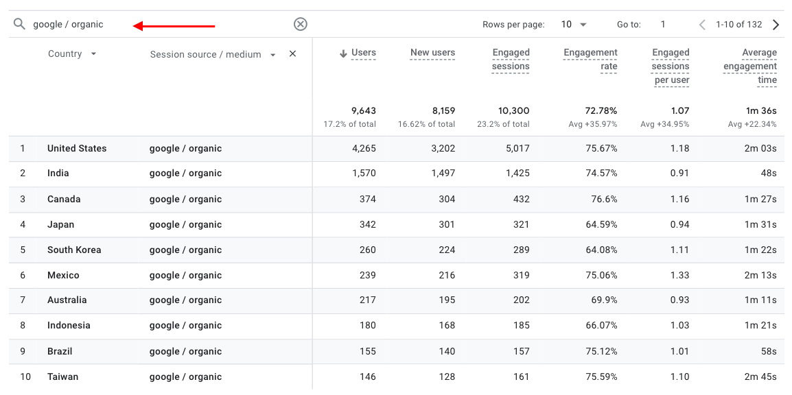Clear the google / organic search filter
Image resolution: width=792 pixels, height=395 pixels.
(301, 25)
